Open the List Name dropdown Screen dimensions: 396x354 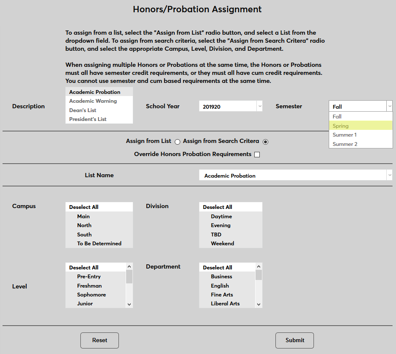coord(390,175)
